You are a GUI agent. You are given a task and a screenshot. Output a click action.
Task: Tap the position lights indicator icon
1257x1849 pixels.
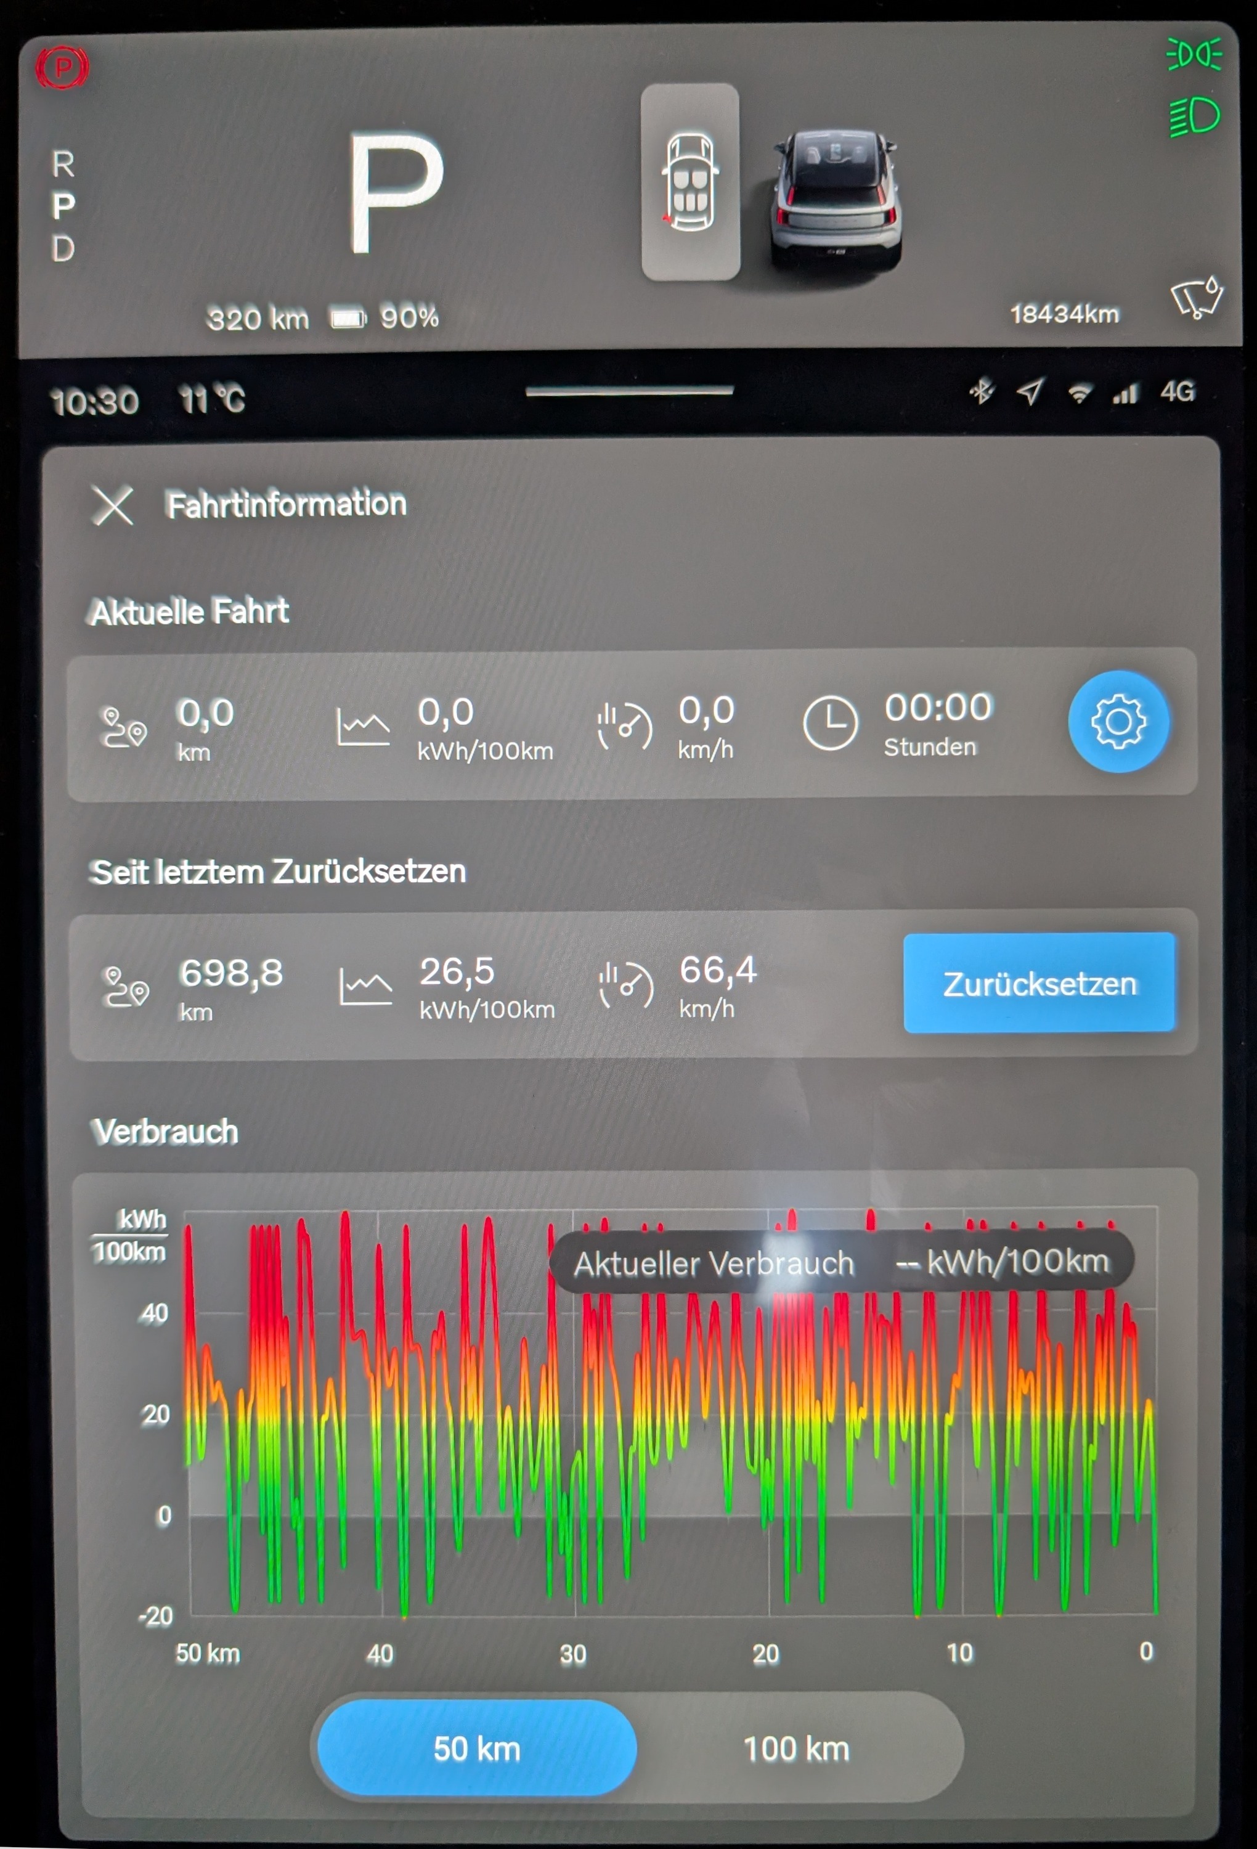coord(1194,55)
